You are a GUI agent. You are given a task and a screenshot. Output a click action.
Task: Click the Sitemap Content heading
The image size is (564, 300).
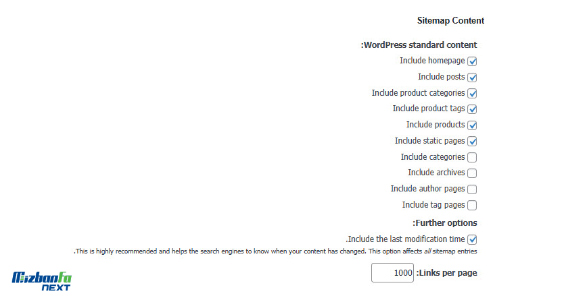pyautogui.click(x=450, y=20)
